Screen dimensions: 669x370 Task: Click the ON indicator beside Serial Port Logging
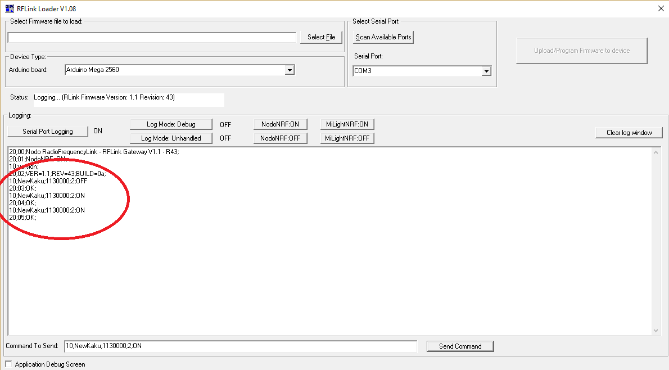pyautogui.click(x=98, y=131)
